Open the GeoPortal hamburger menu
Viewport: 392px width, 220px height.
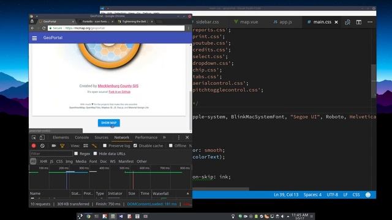point(34,38)
